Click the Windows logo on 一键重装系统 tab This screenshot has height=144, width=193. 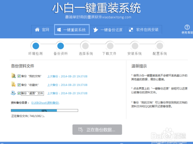pos(59,30)
